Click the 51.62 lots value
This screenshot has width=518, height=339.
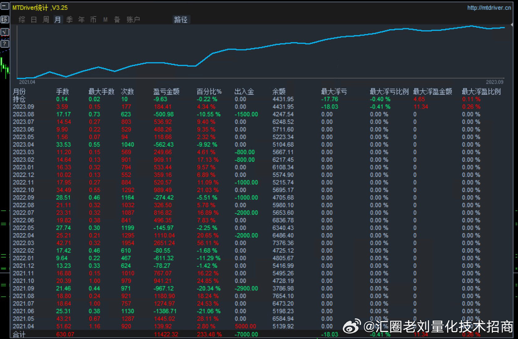click(x=64, y=326)
